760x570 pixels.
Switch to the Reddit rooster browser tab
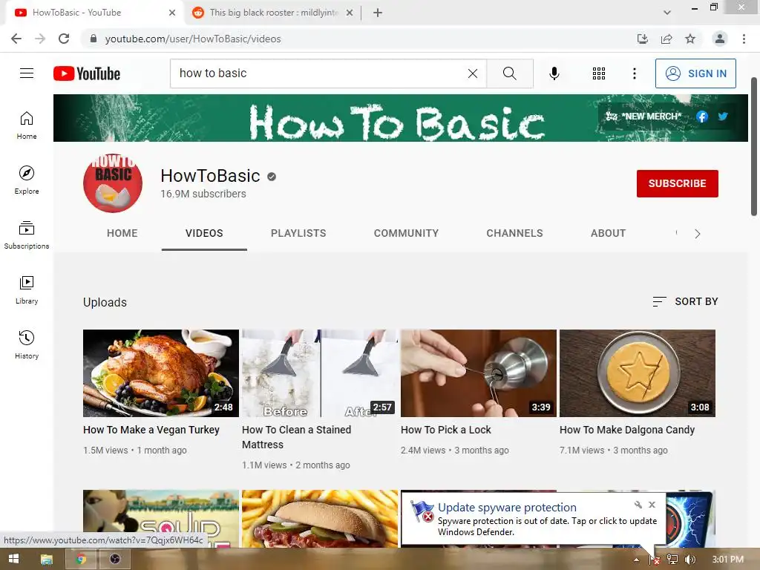click(272, 13)
